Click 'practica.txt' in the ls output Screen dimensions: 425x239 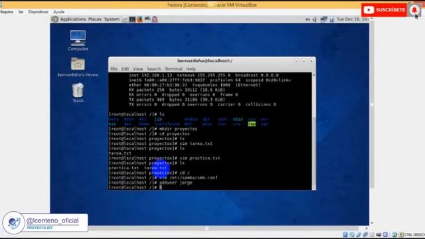point(124,168)
